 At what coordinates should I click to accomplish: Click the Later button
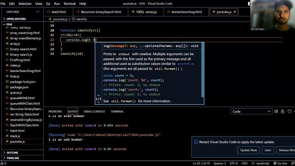[268, 150]
